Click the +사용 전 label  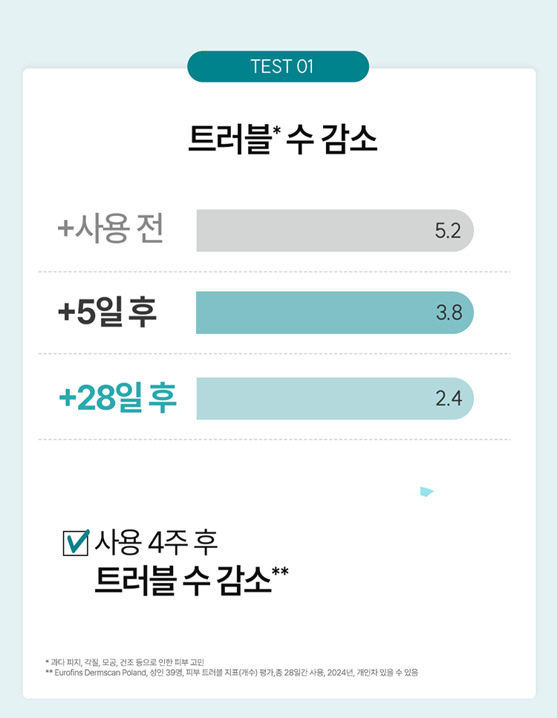(111, 228)
